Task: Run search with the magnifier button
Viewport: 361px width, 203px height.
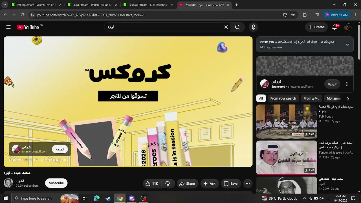Action: pyautogui.click(x=237, y=27)
